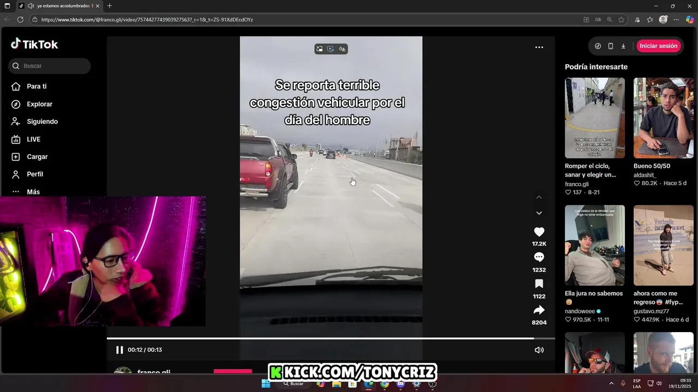Go to Siguiendo section
Viewport: 698px width, 392px height.
click(x=42, y=121)
